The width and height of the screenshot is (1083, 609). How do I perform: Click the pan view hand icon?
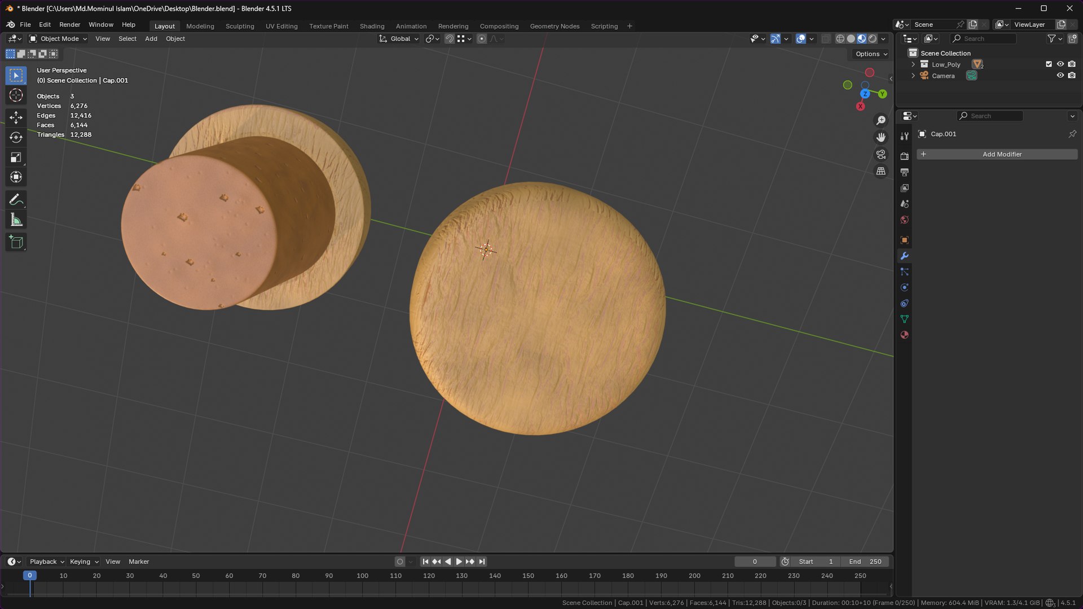881,137
